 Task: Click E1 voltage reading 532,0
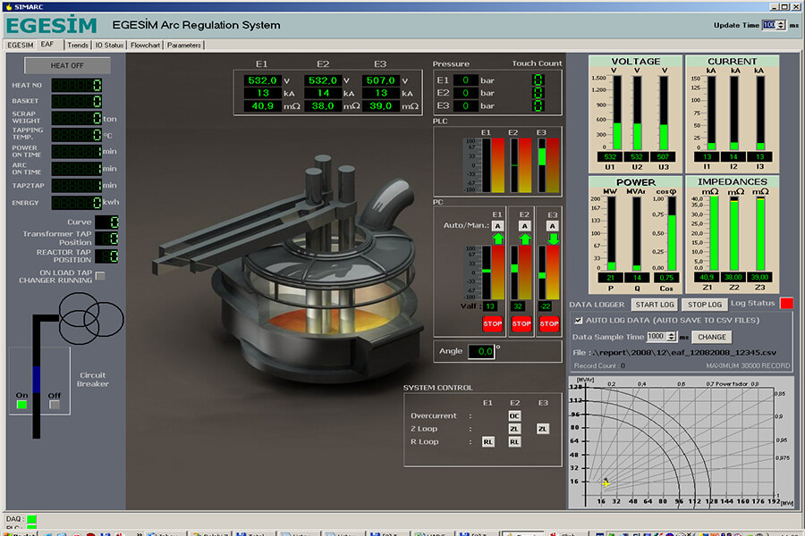(x=262, y=80)
